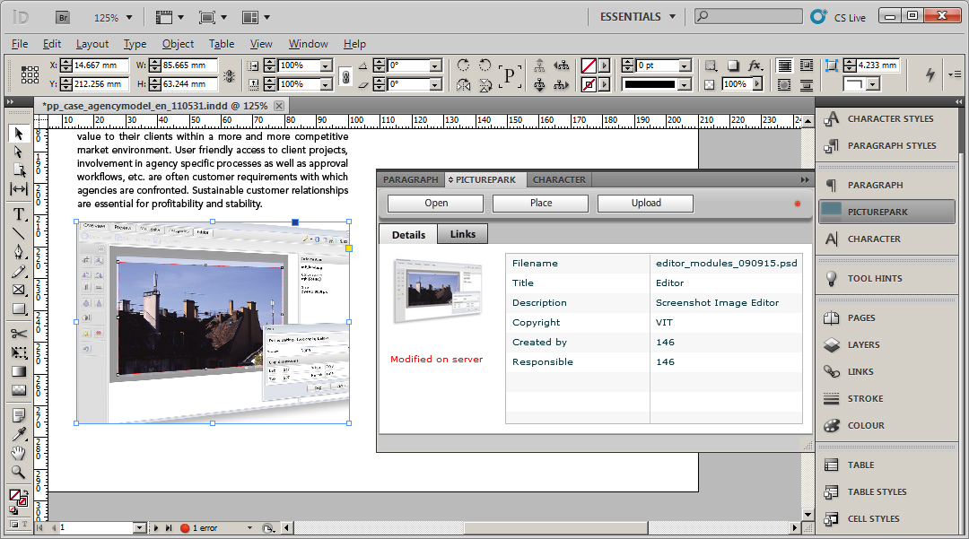
Task: Toggle Constrain Proportions for scaling percentages
Action: 345,76
